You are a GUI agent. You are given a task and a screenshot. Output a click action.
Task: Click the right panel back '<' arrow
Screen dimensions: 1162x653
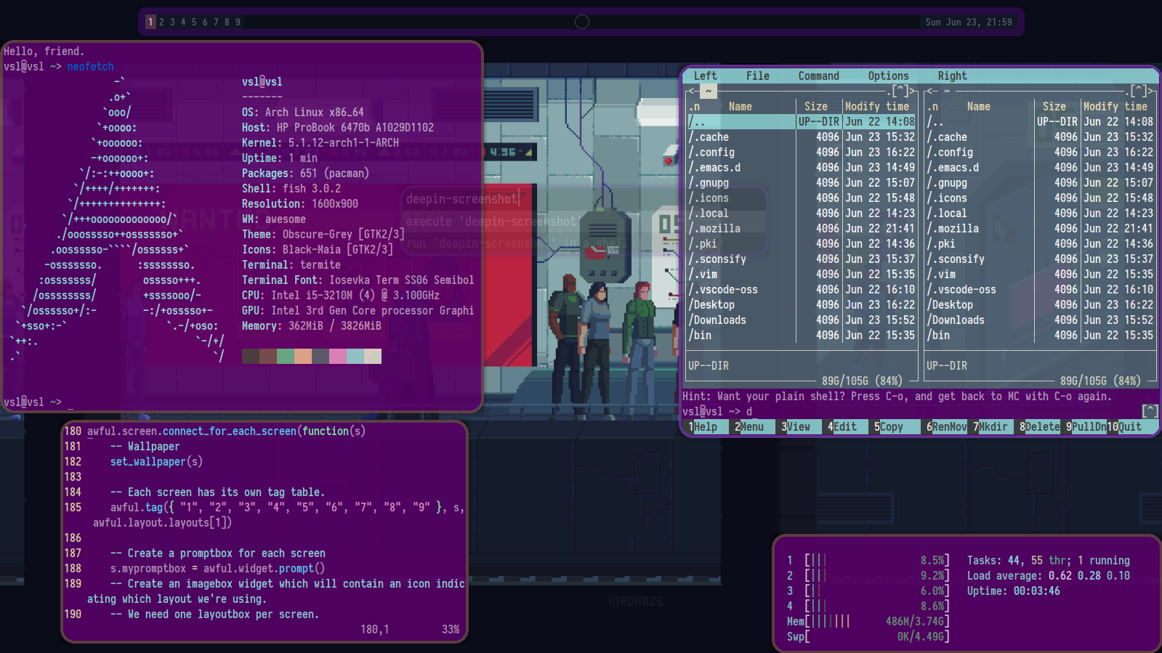(x=929, y=91)
